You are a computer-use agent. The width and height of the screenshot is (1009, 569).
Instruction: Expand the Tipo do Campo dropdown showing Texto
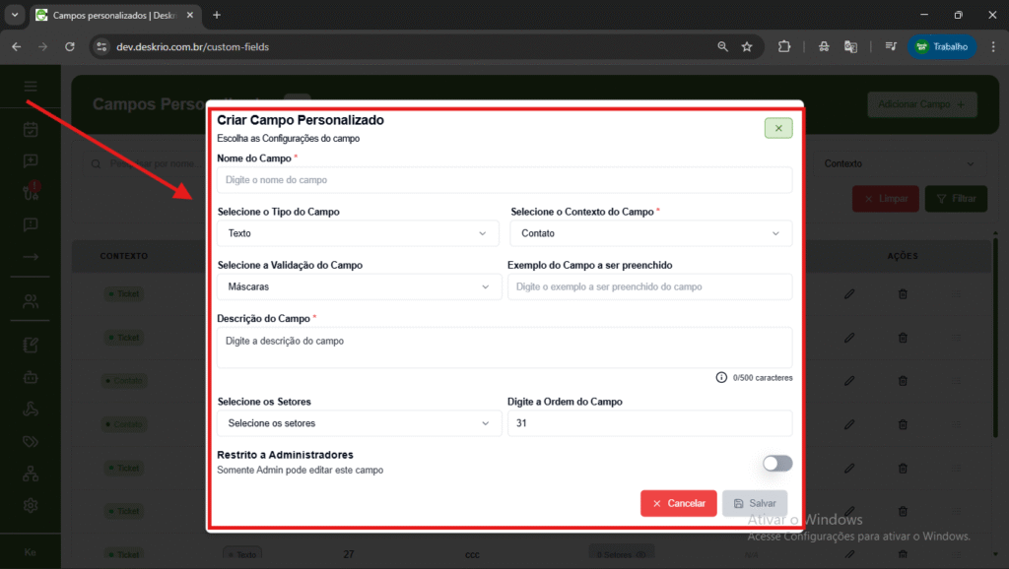click(355, 233)
